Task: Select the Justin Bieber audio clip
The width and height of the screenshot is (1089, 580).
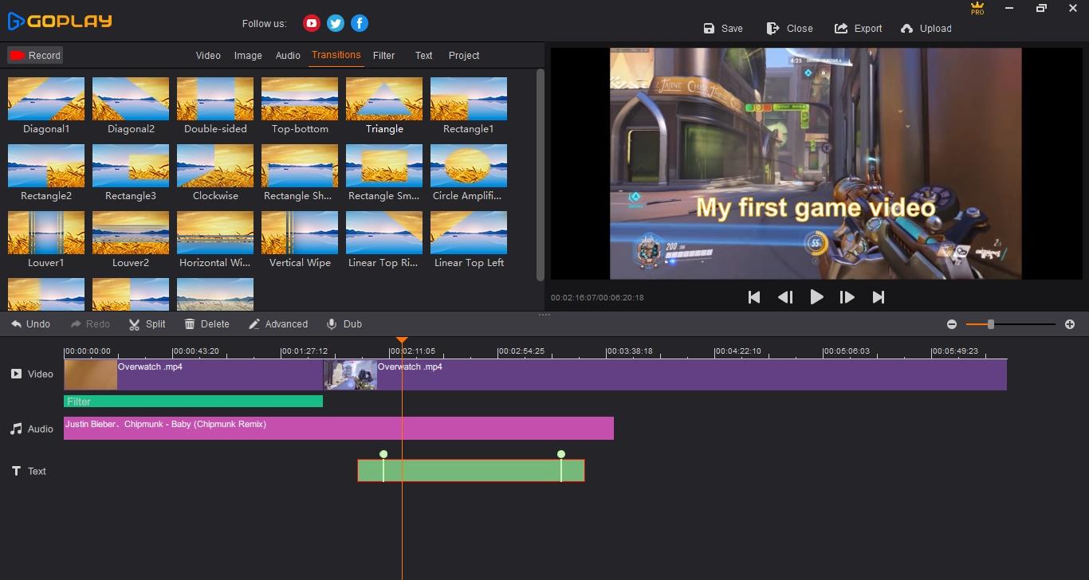Action: coord(339,428)
